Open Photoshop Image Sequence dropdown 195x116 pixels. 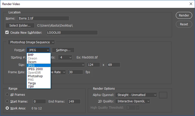(31, 42)
